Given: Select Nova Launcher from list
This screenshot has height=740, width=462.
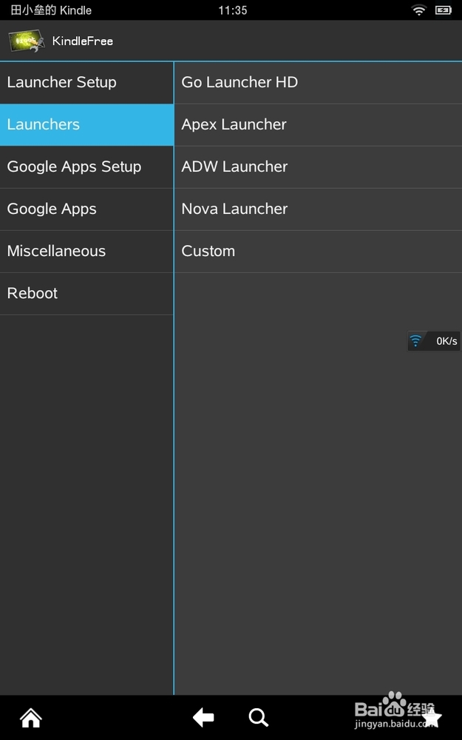Looking at the screenshot, I should pyautogui.click(x=318, y=209).
